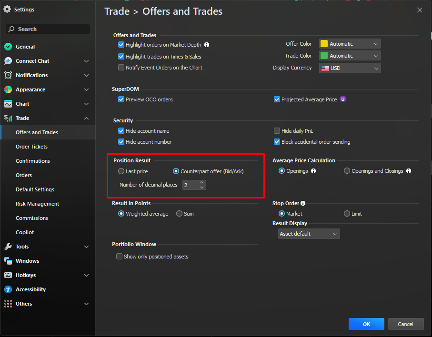The image size is (432, 337).
Task: Click the Chart icon in sidebar
Action: click(8, 104)
